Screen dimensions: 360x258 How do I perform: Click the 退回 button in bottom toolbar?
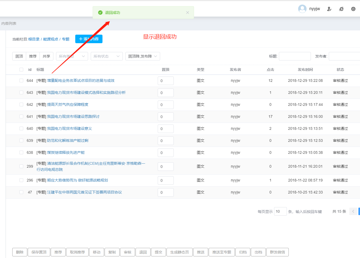coord(143,252)
